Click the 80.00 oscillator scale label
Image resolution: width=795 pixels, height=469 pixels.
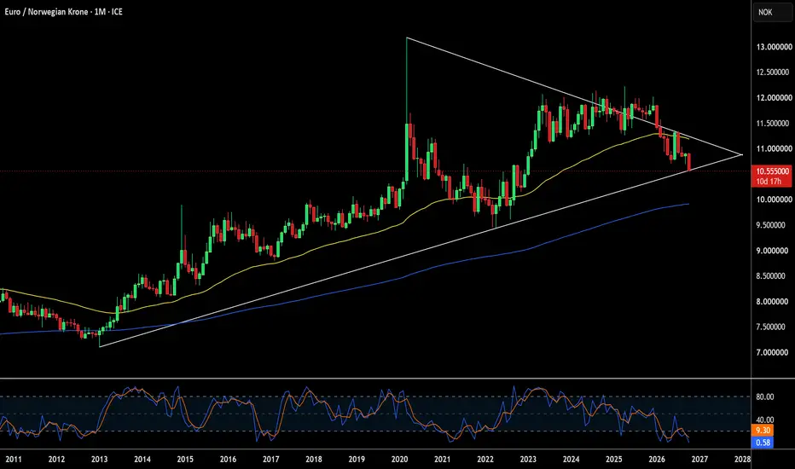pyautogui.click(x=765, y=397)
